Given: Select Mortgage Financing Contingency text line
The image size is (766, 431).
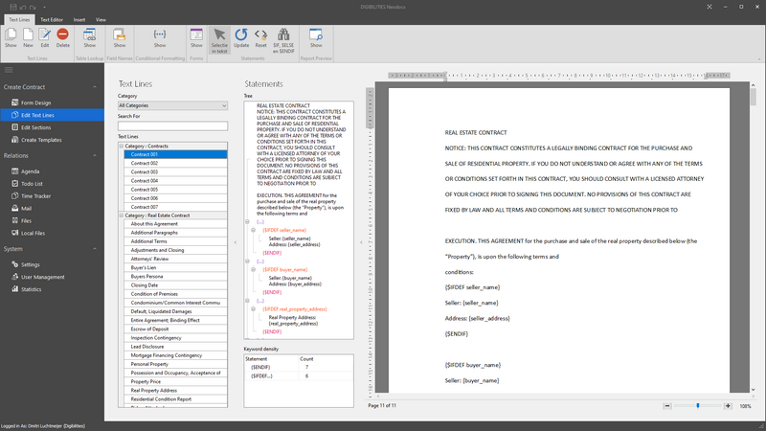Looking at the screenshot, I should (175, 355).
